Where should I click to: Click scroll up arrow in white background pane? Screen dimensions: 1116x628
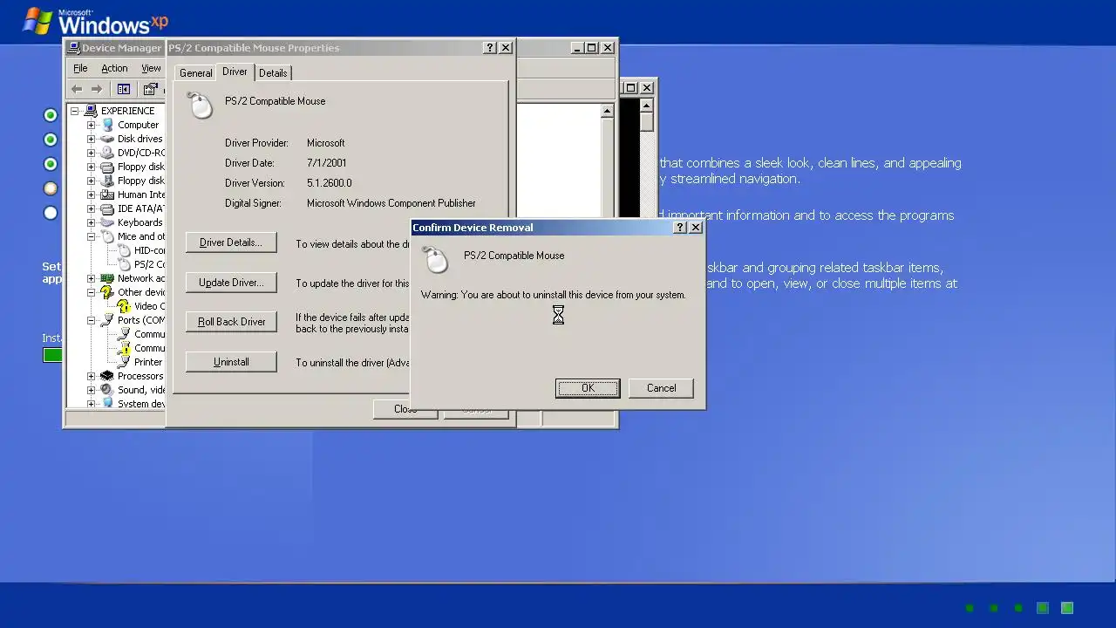pyautogui.click(x=607, y=111)
